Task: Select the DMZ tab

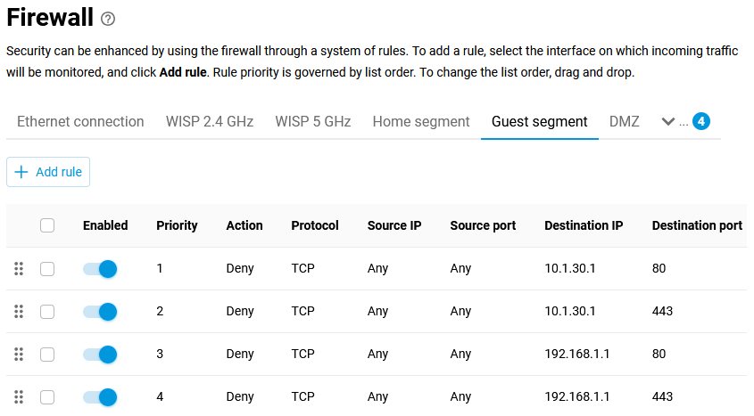Action: (x=625, y=121)
